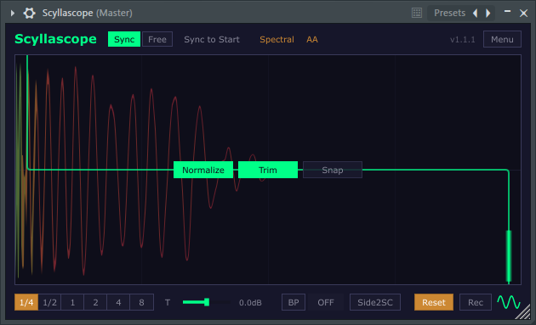Toggle the T triplet option
Image resolution: width=536 pixels, height=325 pixels.
(x=168, y=302)
